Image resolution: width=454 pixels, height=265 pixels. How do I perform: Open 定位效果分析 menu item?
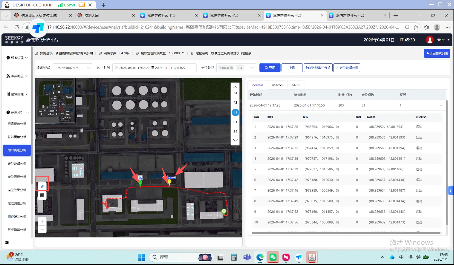click(x=17, y=190)
